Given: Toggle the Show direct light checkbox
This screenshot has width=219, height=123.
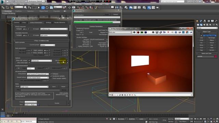Looking at the screenshot, I should tap(29, 63).
